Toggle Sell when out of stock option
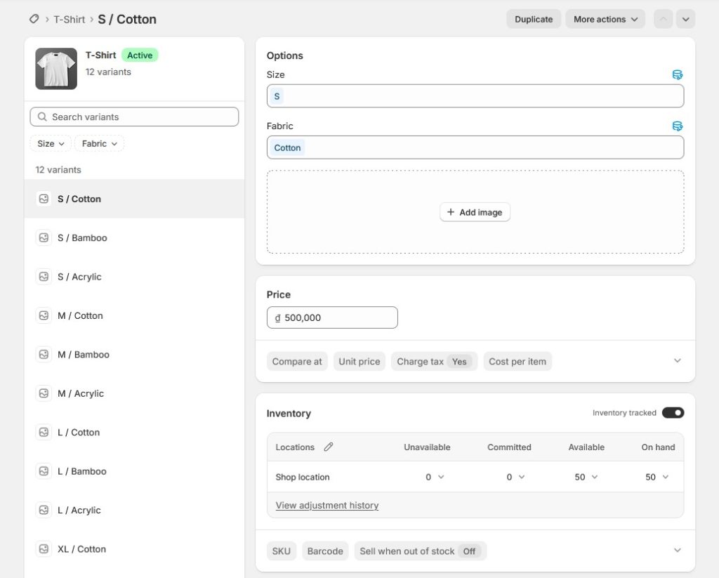 (x=420, y=551)
